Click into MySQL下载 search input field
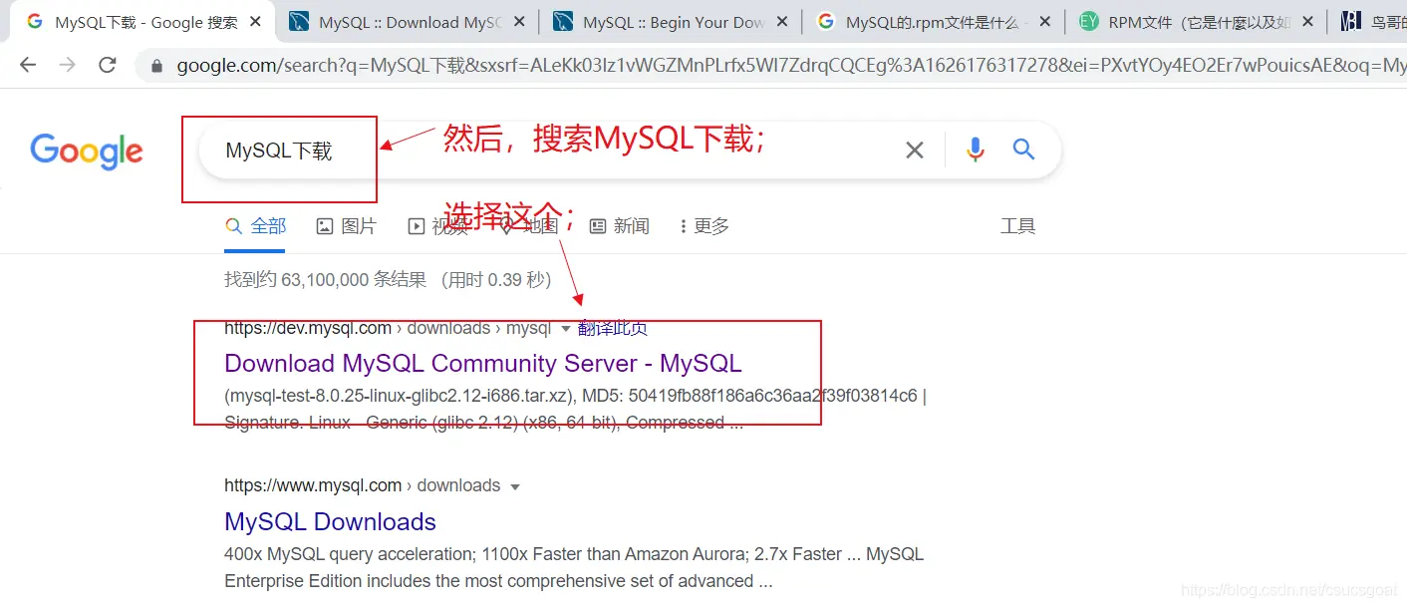Viewport: 1407px width, 608px height. coord(548,151)
